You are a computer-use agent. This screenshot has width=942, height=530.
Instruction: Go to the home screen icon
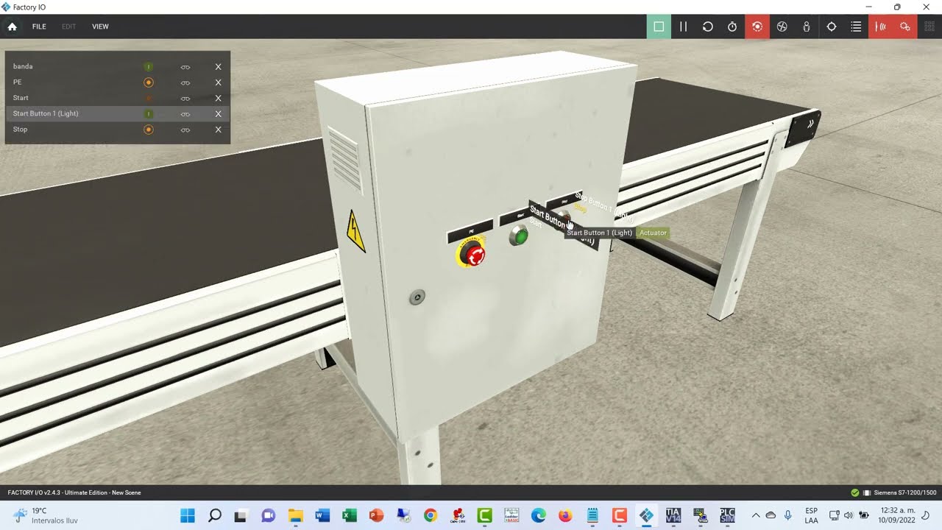click(12, 26)
